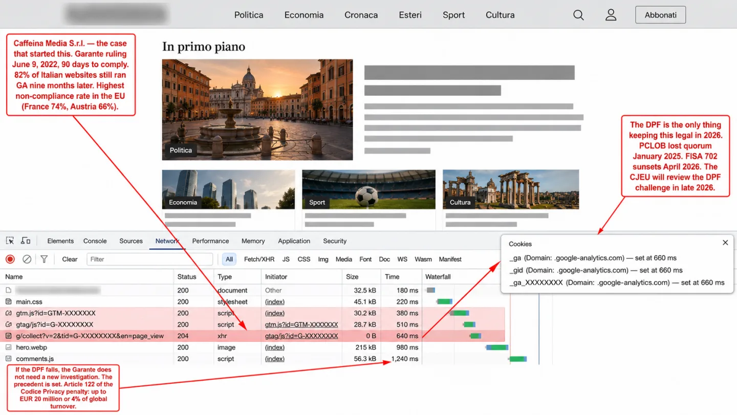Sort by the Waterfall column header
Image resolution: width=737 pixels, height=415 pixels.
click(x=438, y=277)
